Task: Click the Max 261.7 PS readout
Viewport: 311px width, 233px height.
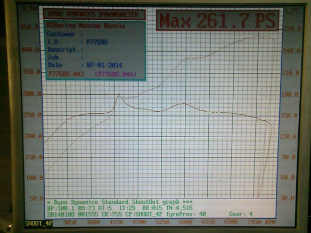Action: 218,20
